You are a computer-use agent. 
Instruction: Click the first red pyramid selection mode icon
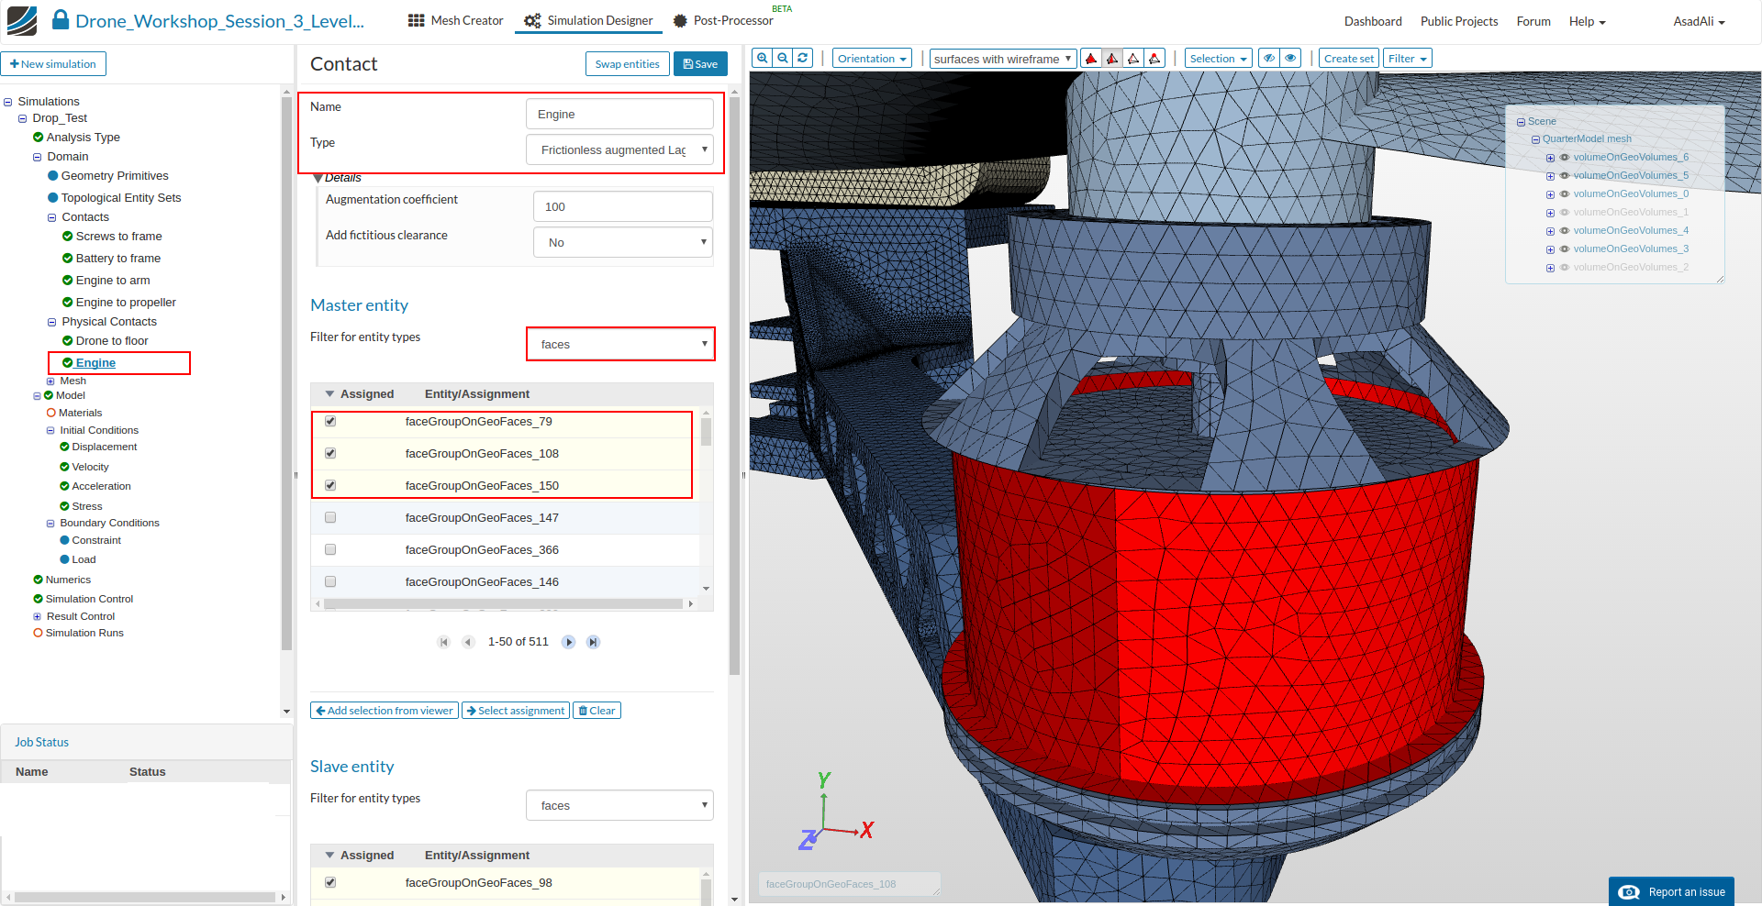click(1091, 59)
